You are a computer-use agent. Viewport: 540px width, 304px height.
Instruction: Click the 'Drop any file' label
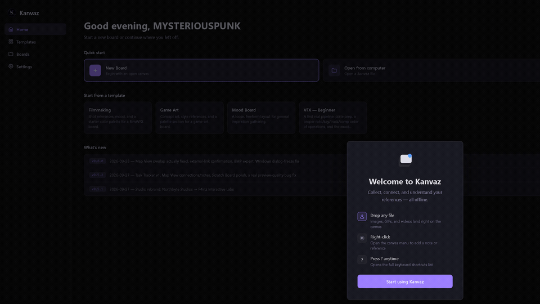click(x=382, y=216)
